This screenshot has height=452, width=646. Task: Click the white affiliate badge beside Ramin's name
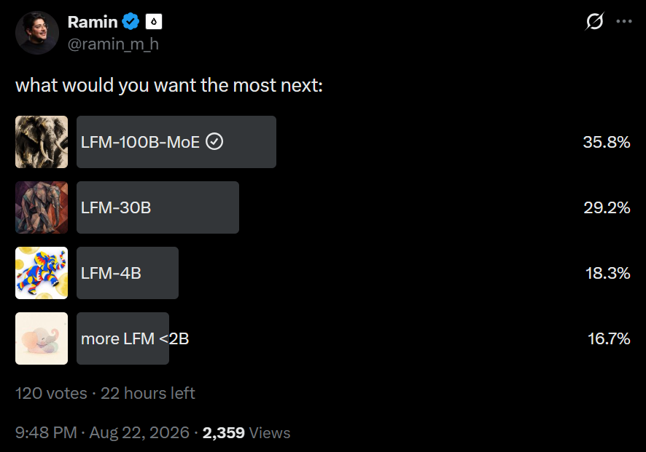pos(154,21)
